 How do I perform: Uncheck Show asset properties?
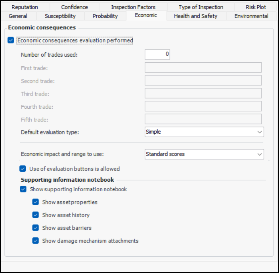36,202
